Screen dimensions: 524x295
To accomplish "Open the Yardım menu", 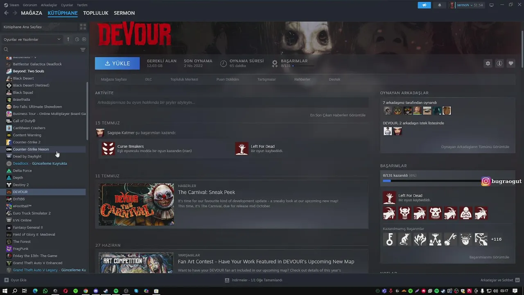I will point(82,5).
